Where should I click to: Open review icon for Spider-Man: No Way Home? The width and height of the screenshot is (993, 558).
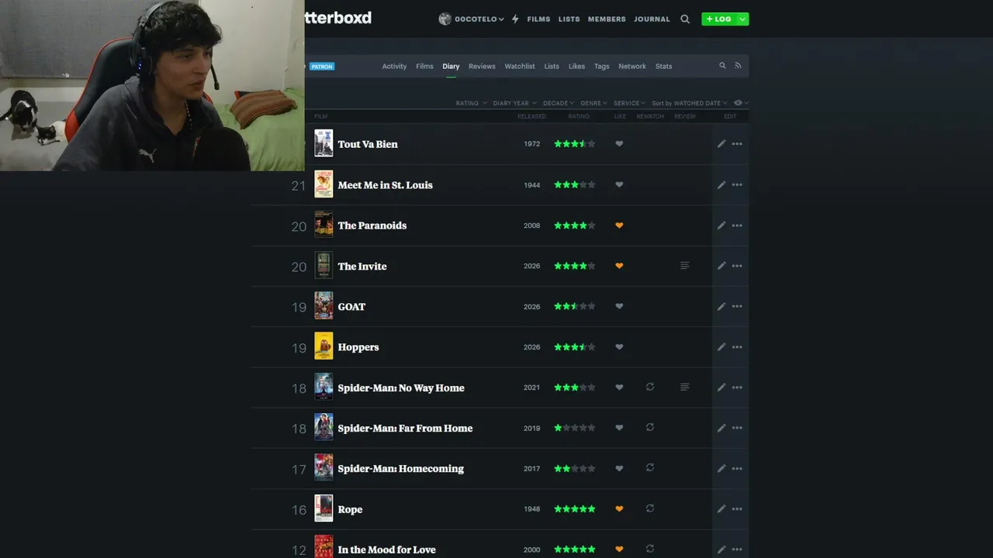(x=684, y=387)
